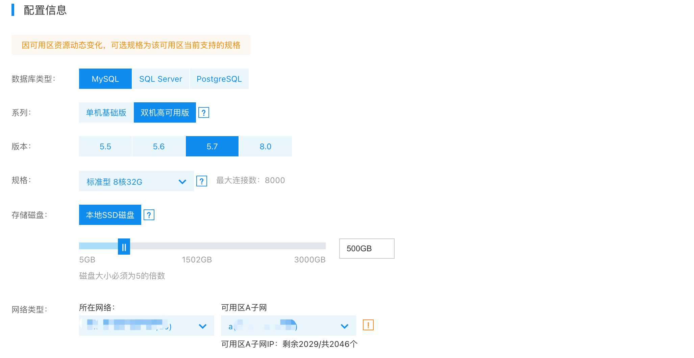Click the 配置信息 section heading
The height and width of the screenshot is (358, 694).
click(x=45, y=10)
